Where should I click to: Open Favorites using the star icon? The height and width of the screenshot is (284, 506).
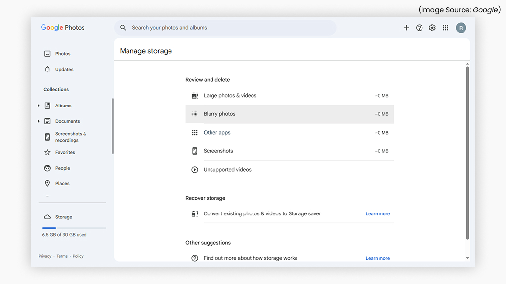[47, 152]
